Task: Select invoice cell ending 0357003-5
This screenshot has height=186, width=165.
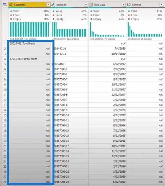Action: tap(70, 89)
